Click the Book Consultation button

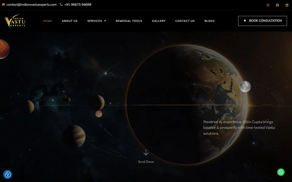point(262,21)
